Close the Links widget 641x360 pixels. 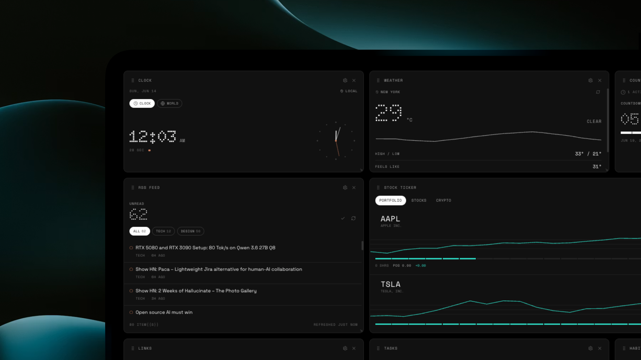click(354, 348)
